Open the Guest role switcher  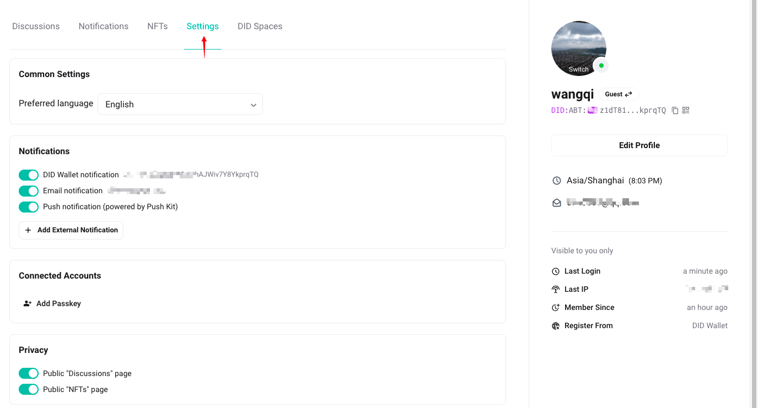619,94
